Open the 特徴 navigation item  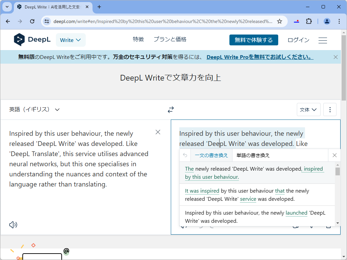click(x=138, y=39)
